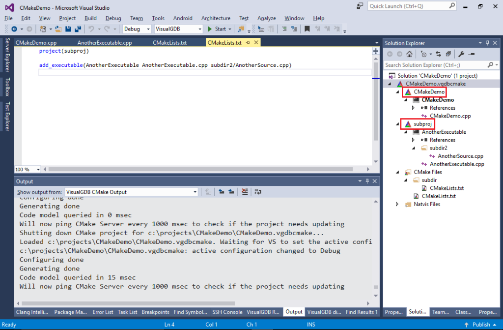Click the Home icon in Solution Explorer
Screen dimensions: 503x330
tap(409, 54)
